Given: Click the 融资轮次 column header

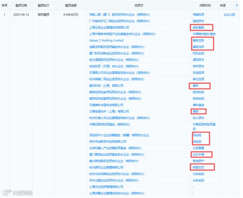Looking at the screenshot, I should [x=43, y=5].
